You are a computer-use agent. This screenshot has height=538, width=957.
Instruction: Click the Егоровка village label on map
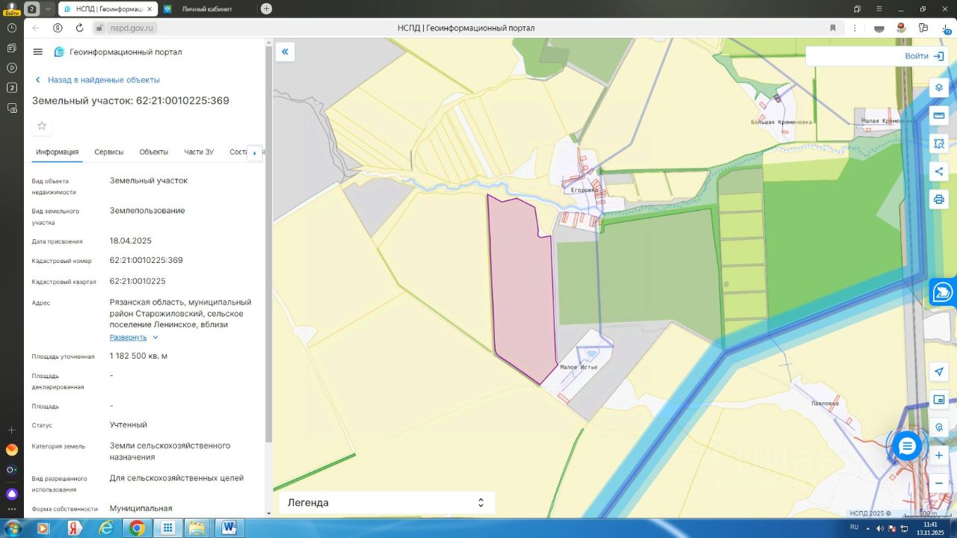(585, 190)
